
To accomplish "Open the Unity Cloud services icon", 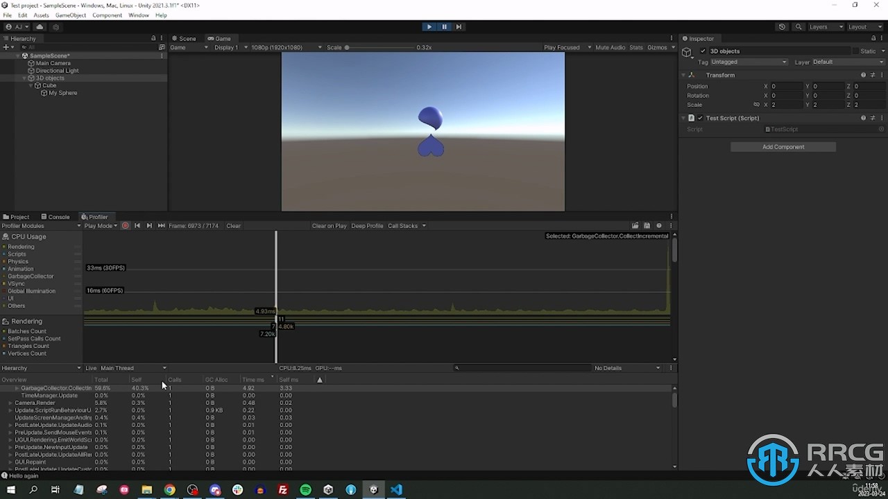I will click(x=40, y=27).
